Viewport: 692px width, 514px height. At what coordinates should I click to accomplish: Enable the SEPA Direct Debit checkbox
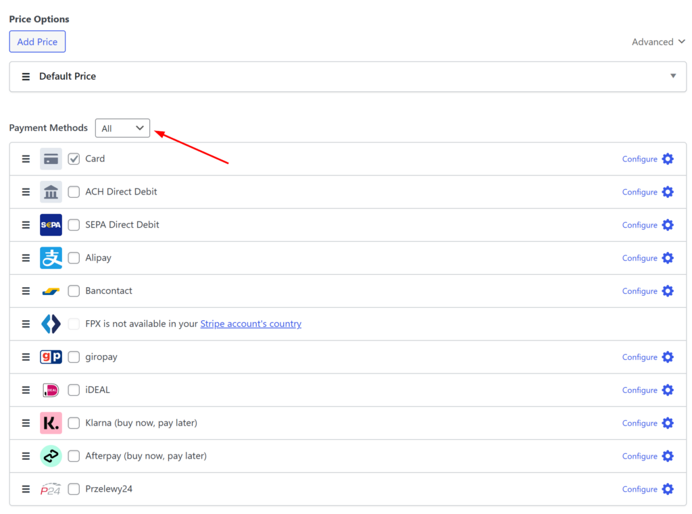(74, 224)
